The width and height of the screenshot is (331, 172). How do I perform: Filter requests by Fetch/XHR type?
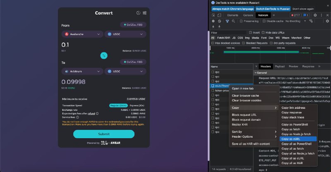tap(223, 38)
